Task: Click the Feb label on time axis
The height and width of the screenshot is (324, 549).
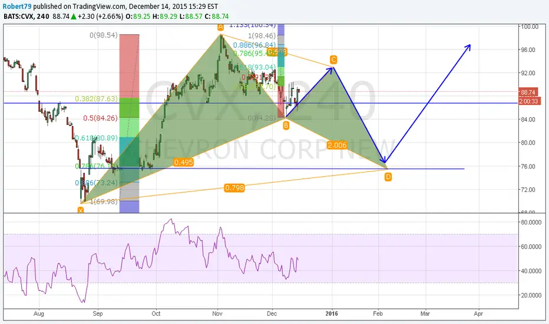Action: [378, 313]
